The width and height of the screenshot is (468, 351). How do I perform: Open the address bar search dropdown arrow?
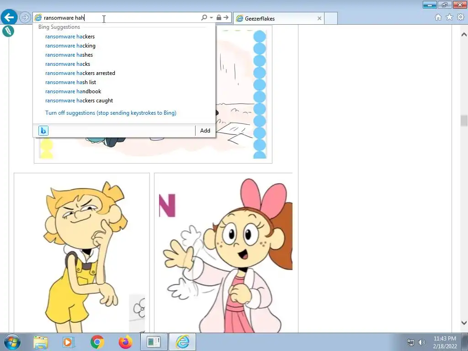[x=211, y=18]
